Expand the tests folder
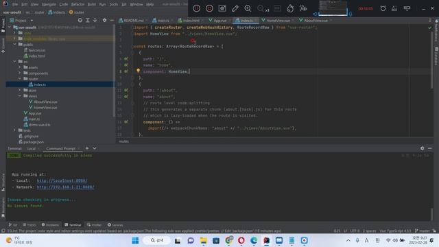 point(15,130)
